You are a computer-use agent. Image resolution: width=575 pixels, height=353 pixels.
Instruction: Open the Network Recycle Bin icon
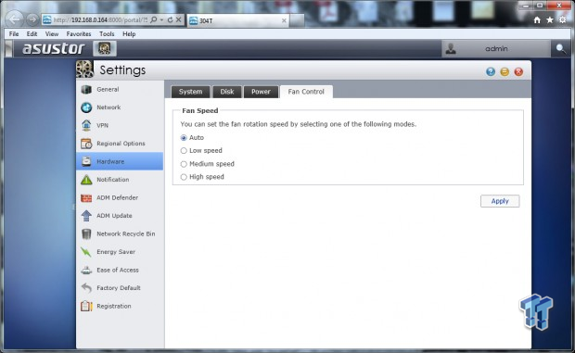(x=86, y=233)
